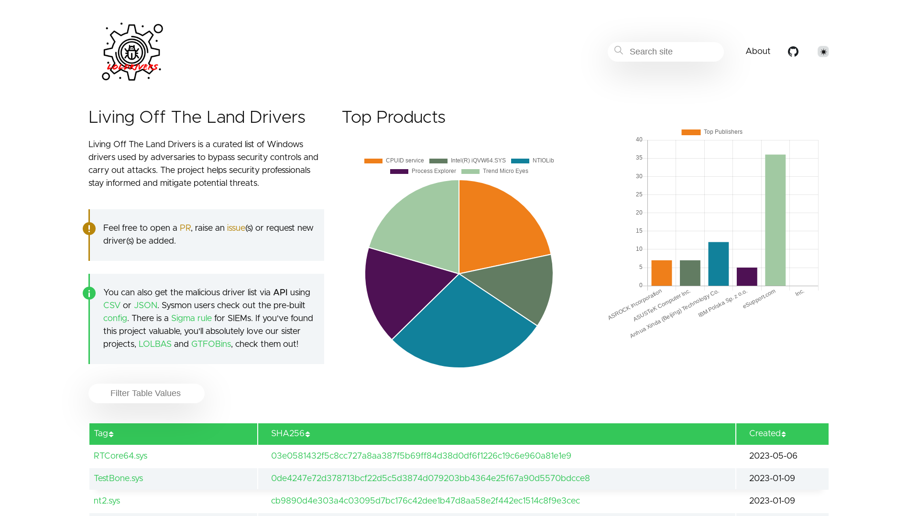This screenshot has height=516, width=918.
Task: Click the ASUSTeK Computer Inc. bar
Action: [690, 273]
